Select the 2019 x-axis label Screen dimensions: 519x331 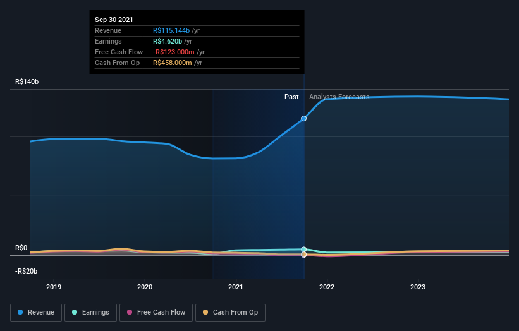[54, 287]
